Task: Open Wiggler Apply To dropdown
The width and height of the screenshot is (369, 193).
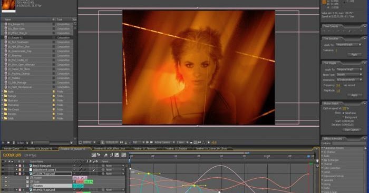Action: point(349,69)
